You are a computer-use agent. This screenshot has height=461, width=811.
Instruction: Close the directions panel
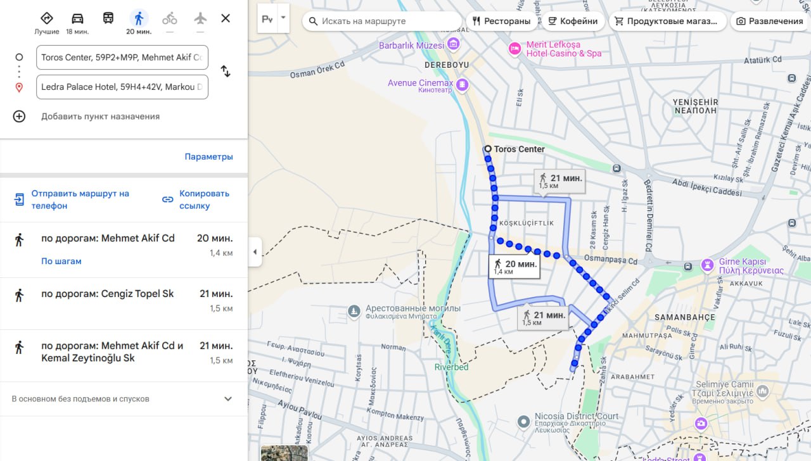226,18
